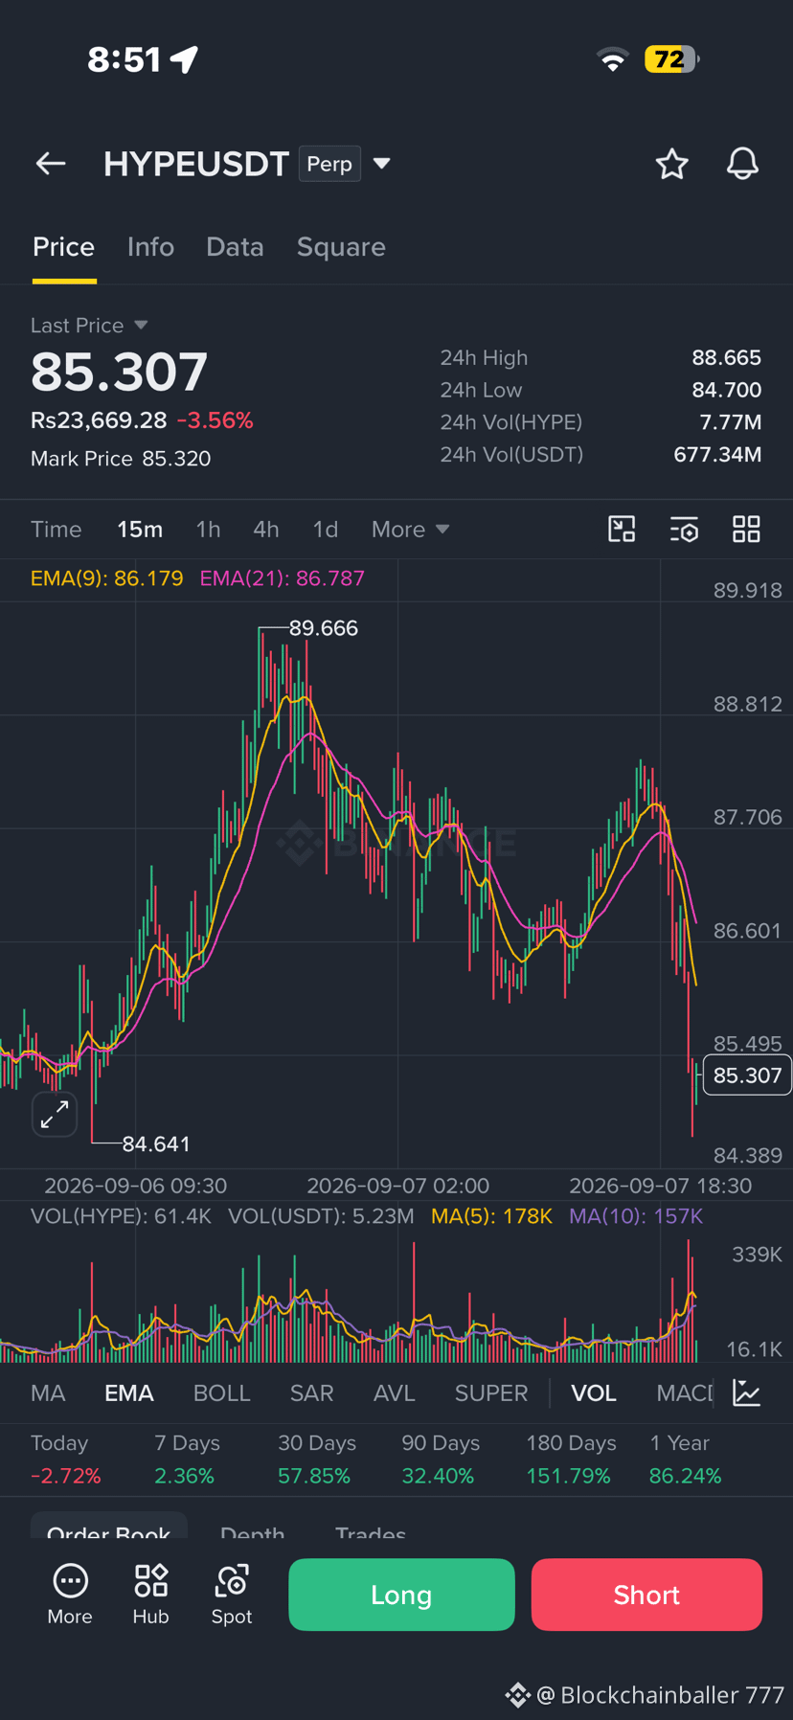
Task: Tap the green Long button
Action: pos(401,1595)
